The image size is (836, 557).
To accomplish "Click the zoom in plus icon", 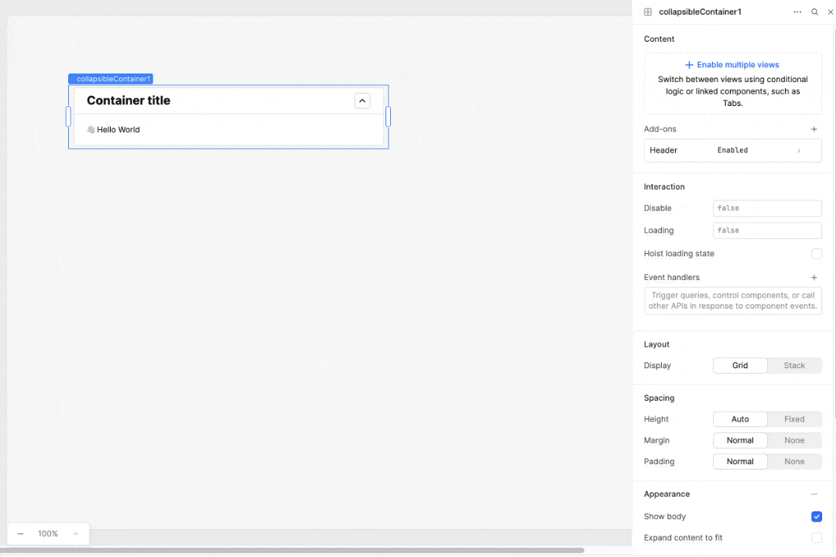I will pos(76,533).
